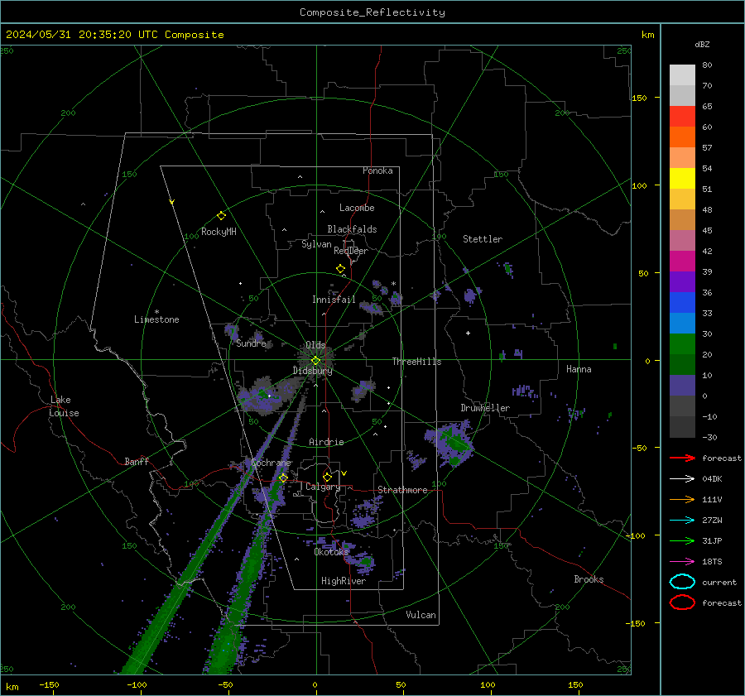The width and height of the screenshot is (745, 696).
Task: Click the Sylvan label on map
Action: pos(316,244)
